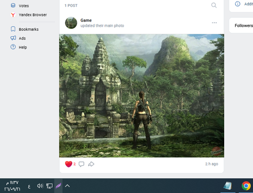The image size is (253, 193).
Task: Open the taskbar clock and date
Action: pos(12,186)
